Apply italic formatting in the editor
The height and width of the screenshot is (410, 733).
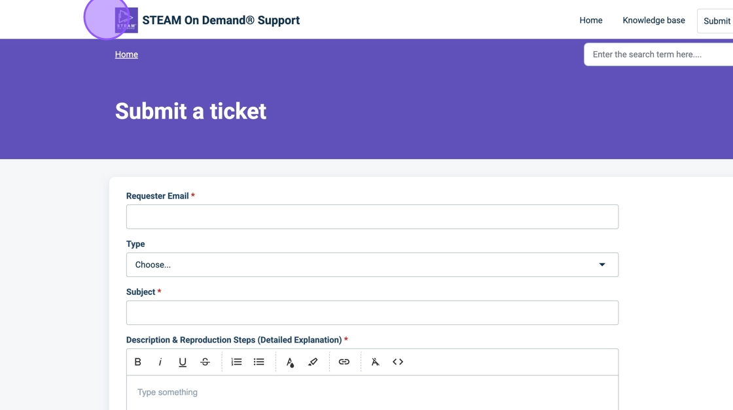click(x=160, y=362)
